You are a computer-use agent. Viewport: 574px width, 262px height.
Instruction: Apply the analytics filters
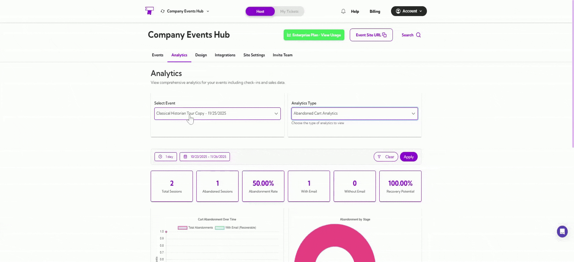(409, 157)
